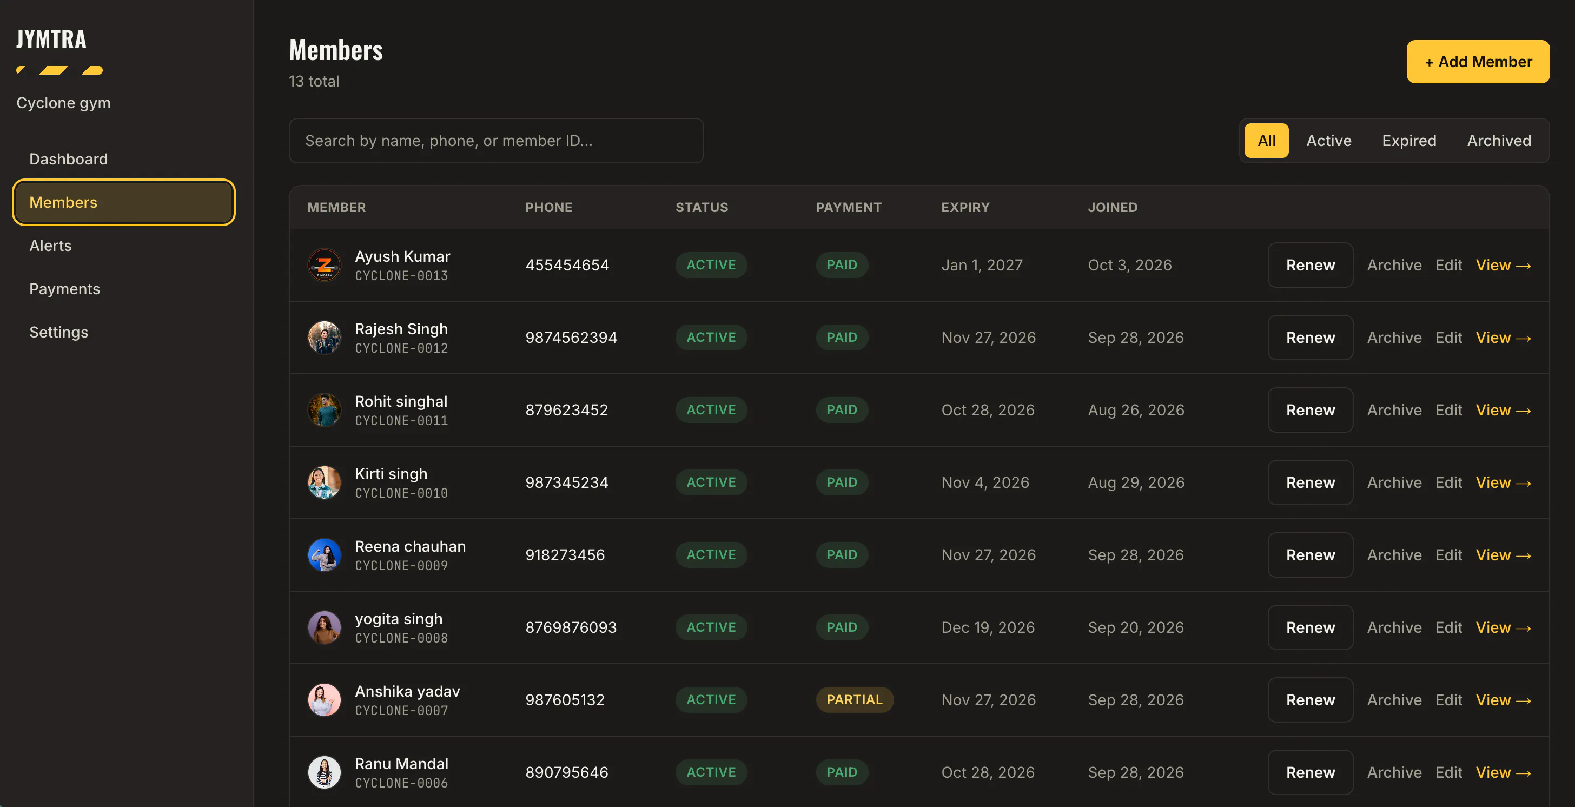
Task: Open Rohit singhal's avatar image
Action: click(x=324, y=409)
